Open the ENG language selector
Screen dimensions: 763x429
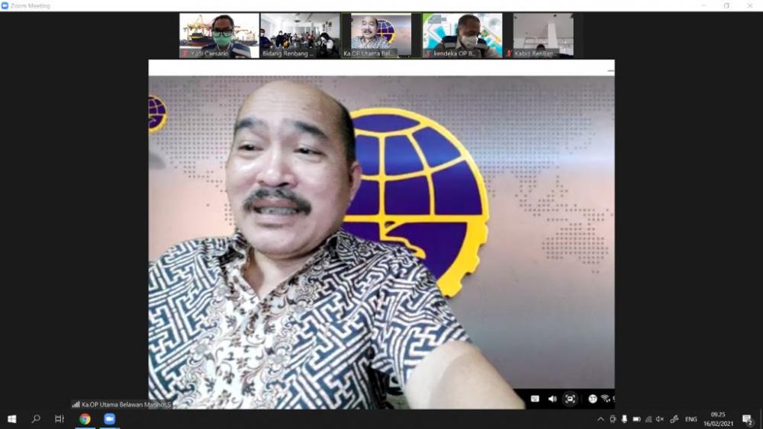coord(691,419)
